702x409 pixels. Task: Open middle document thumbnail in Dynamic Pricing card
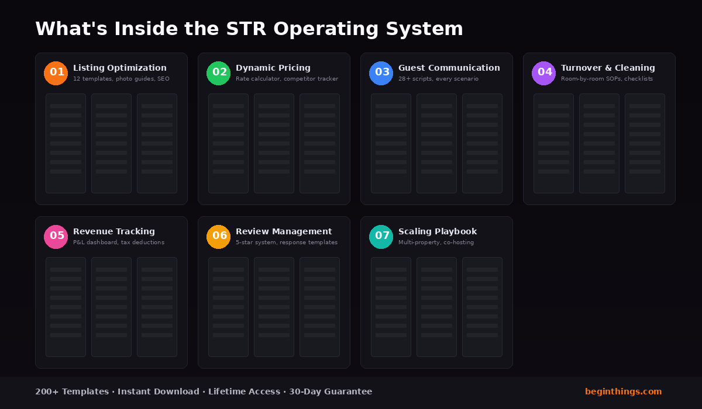coord(274,143)
